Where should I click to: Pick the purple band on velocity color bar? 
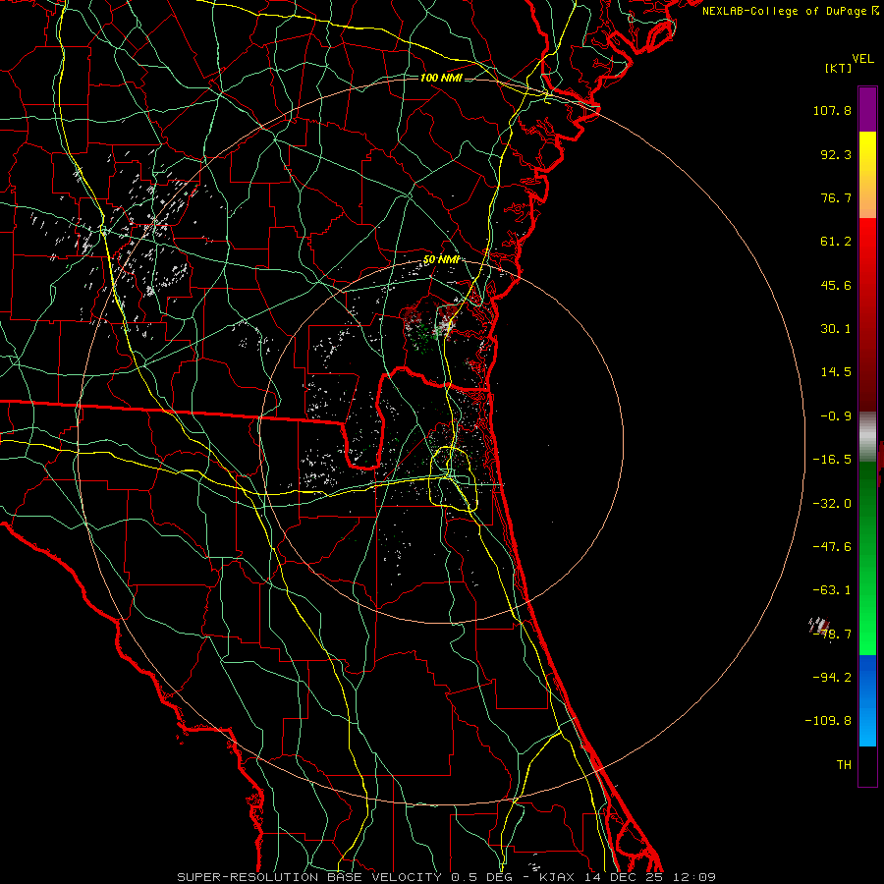[867, 109]
